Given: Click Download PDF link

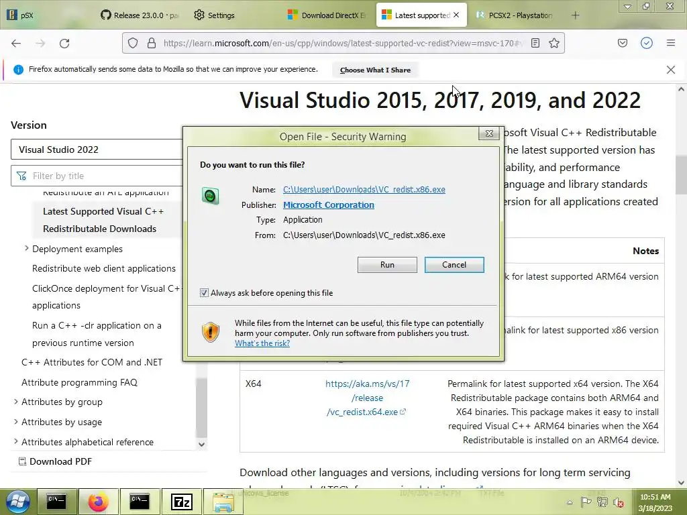Looking at the screenshot, I should (x=55, y=461).
